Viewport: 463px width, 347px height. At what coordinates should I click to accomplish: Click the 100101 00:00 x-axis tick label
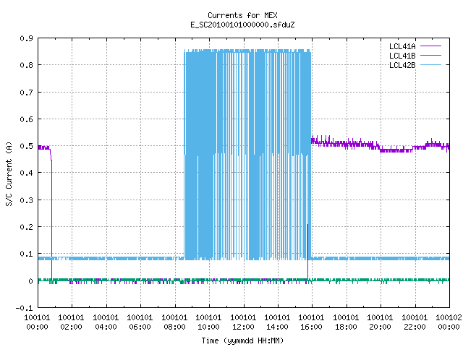click(37, 322)
